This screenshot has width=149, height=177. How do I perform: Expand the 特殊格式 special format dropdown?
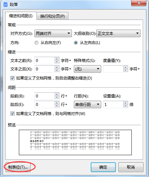click(88, 69)
